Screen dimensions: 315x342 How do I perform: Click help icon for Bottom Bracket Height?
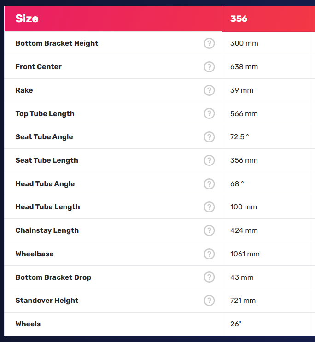[209, 43]
